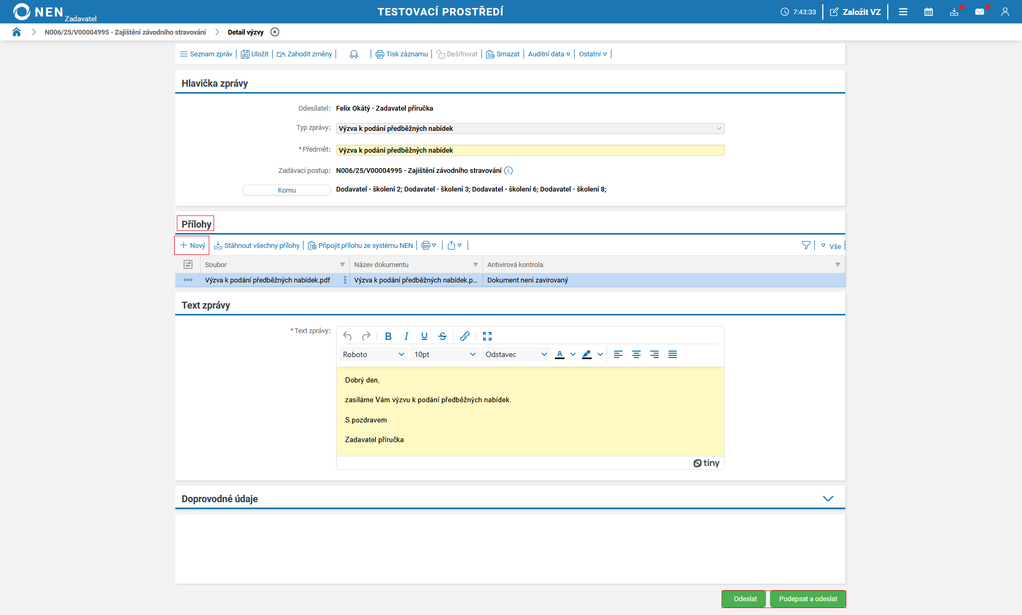Open the Typ zprávy dropdown

[x=530, y=128]
